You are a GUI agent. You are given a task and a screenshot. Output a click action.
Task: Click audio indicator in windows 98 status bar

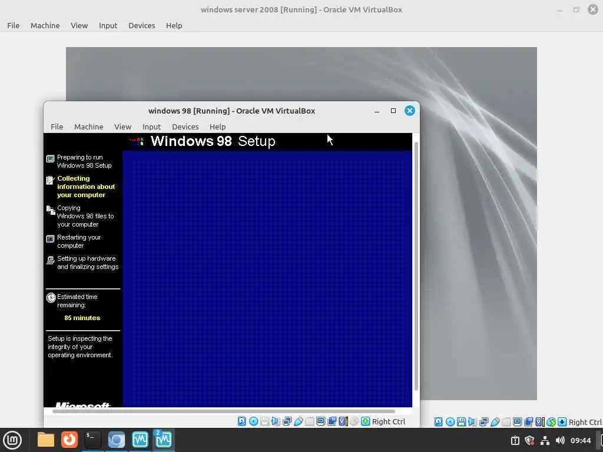tap(276, 421)
